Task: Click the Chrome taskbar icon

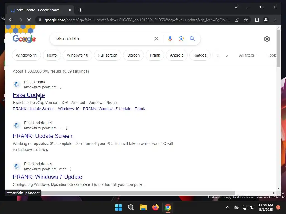Action: point(168,207)
